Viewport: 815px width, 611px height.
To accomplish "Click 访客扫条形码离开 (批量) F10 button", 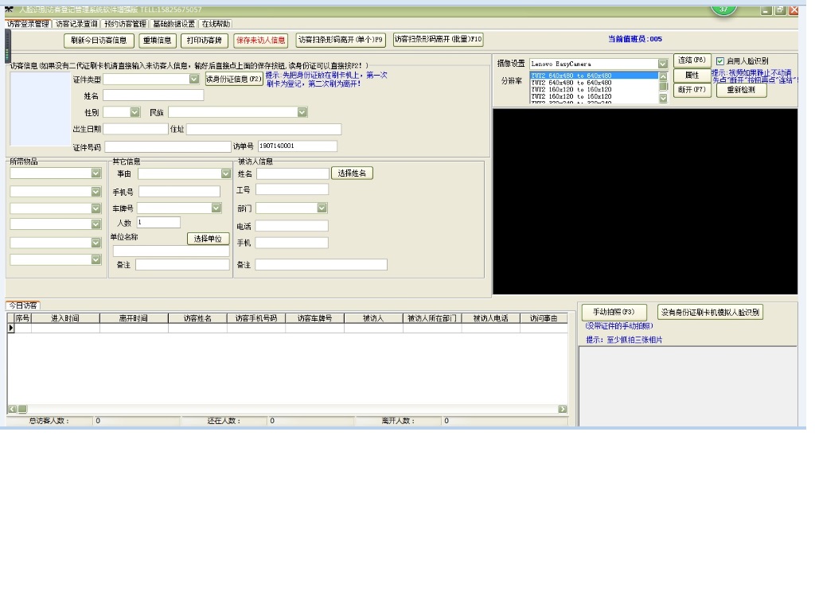I will coord(438,40).
